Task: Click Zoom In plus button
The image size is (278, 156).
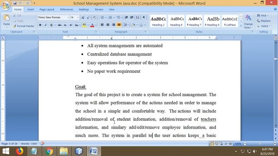Action: tap(275, 143)
